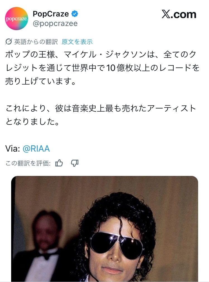This screenshot has height=282, width=209.
Task: Click the translation icon beside 英語からの翻訳
Action: click(9, 42)
